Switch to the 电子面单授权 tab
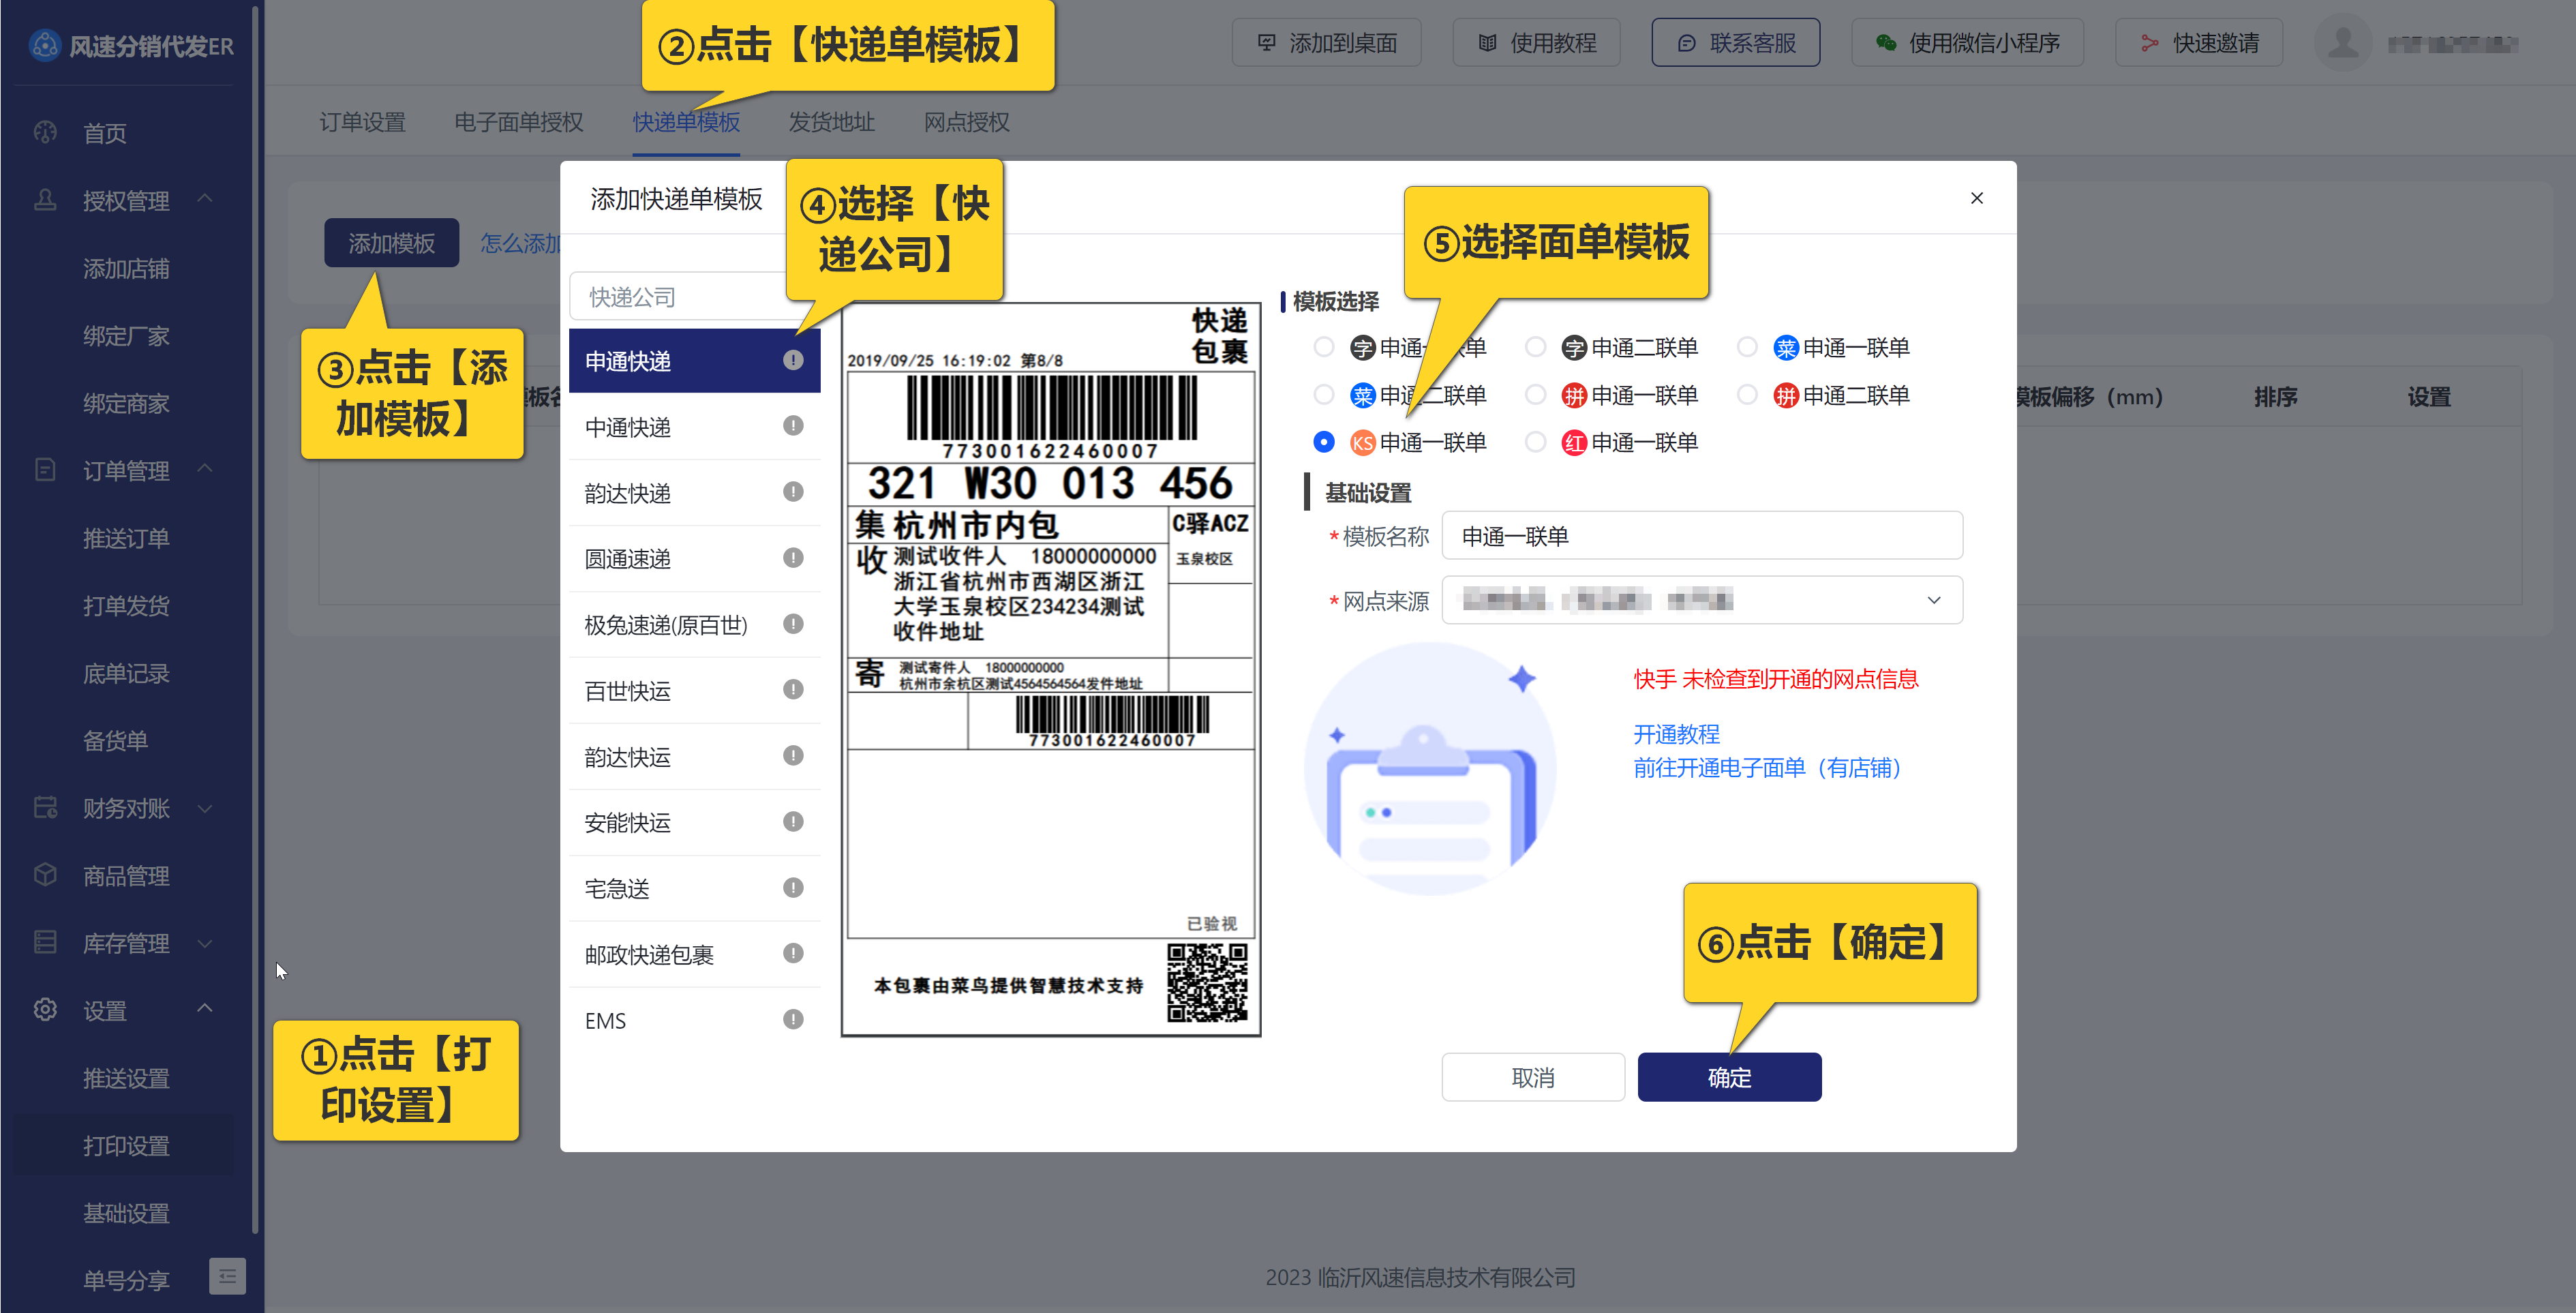 point(518,122)
